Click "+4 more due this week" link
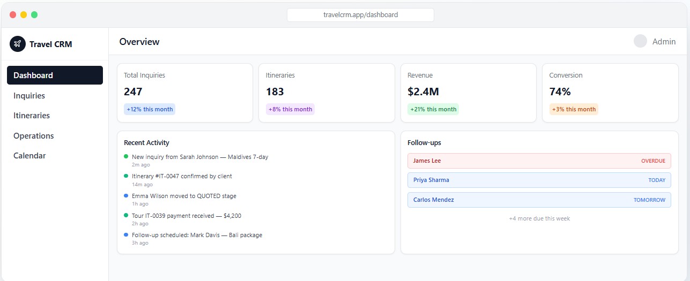The height and width of the screenshot is (281, 690). pyautogui.click(x=539, y=218)
